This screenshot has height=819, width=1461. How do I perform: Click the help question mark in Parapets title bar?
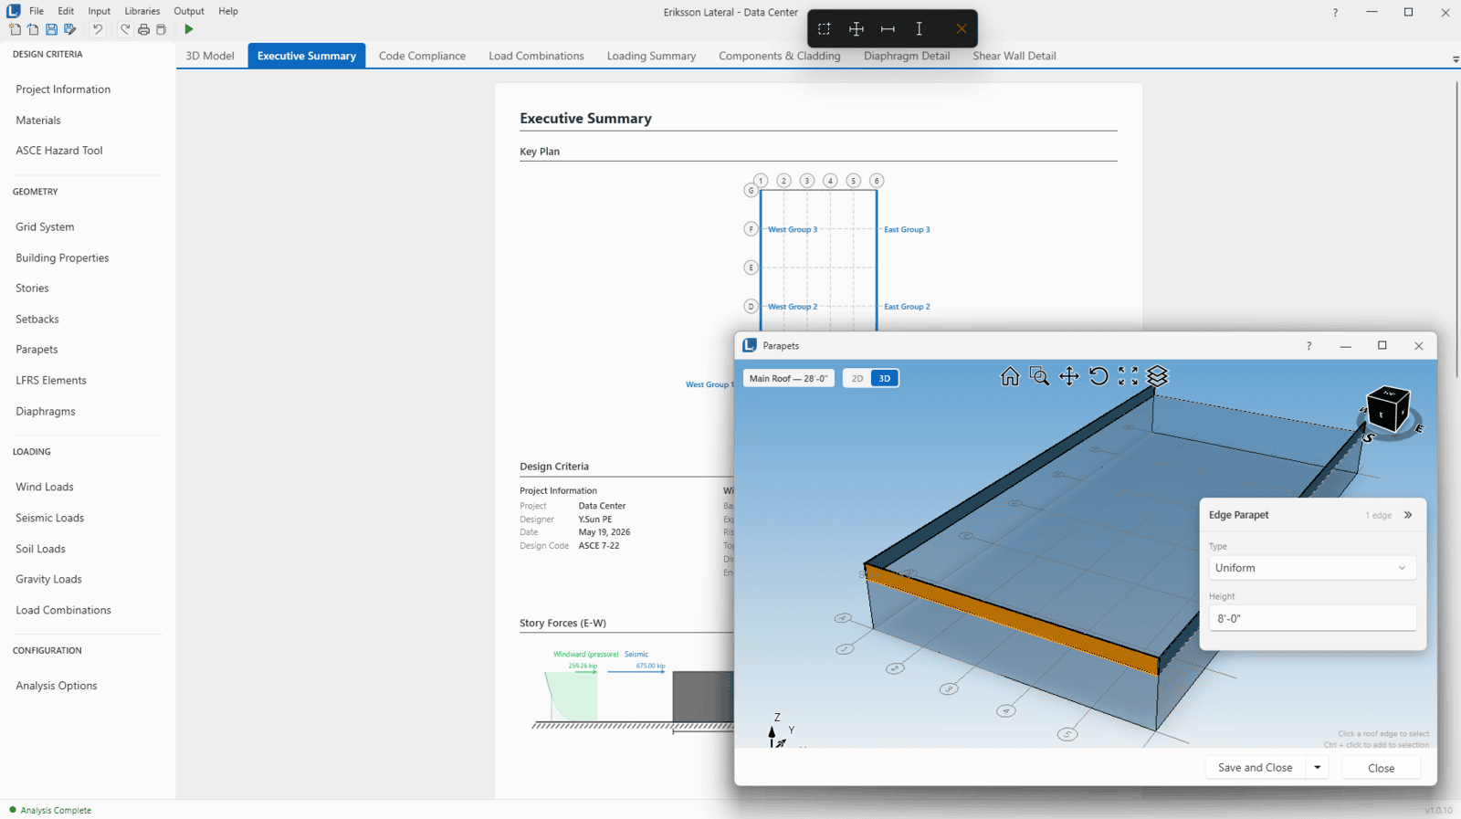[1309, 346]
